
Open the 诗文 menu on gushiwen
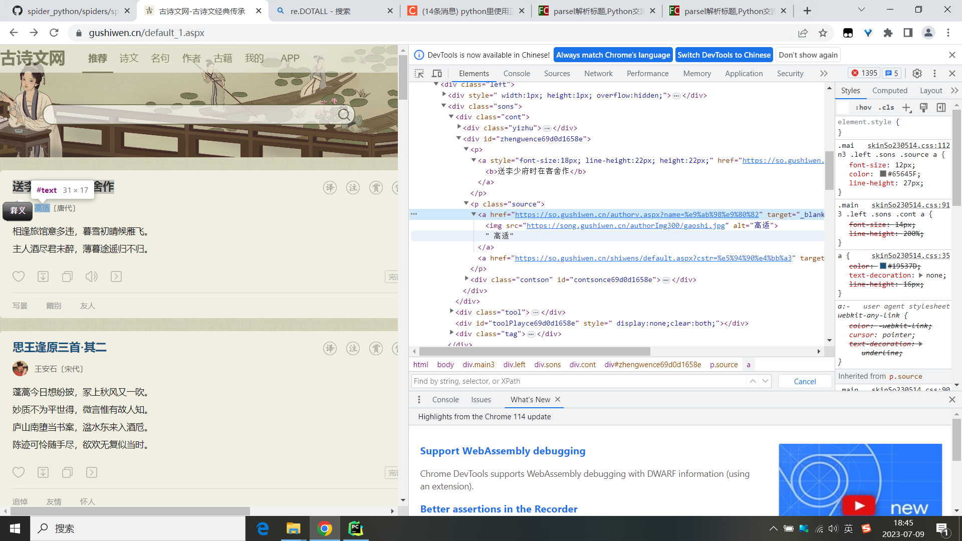pos(129,59)
